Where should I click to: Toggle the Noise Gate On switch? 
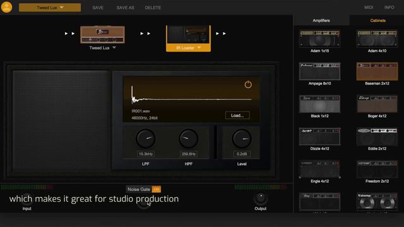pos(156,189)
